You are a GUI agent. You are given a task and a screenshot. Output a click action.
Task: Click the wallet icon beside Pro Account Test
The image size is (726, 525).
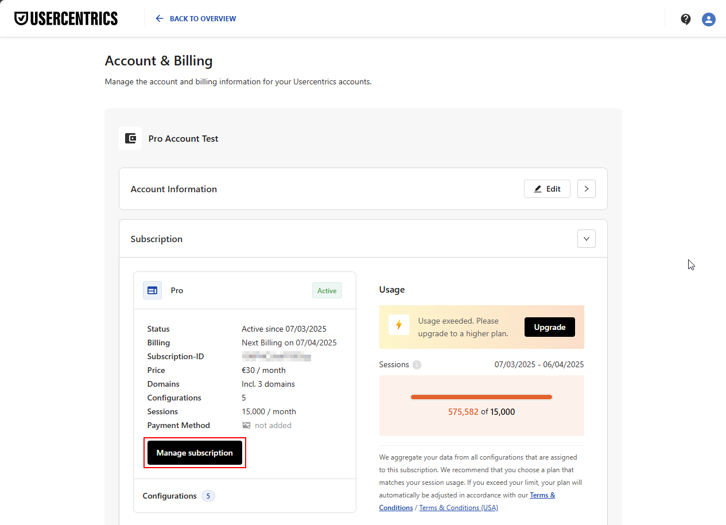(130, 138)
